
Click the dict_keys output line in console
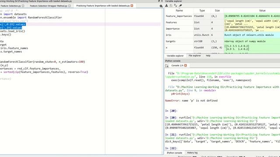[x=223, y=142]
